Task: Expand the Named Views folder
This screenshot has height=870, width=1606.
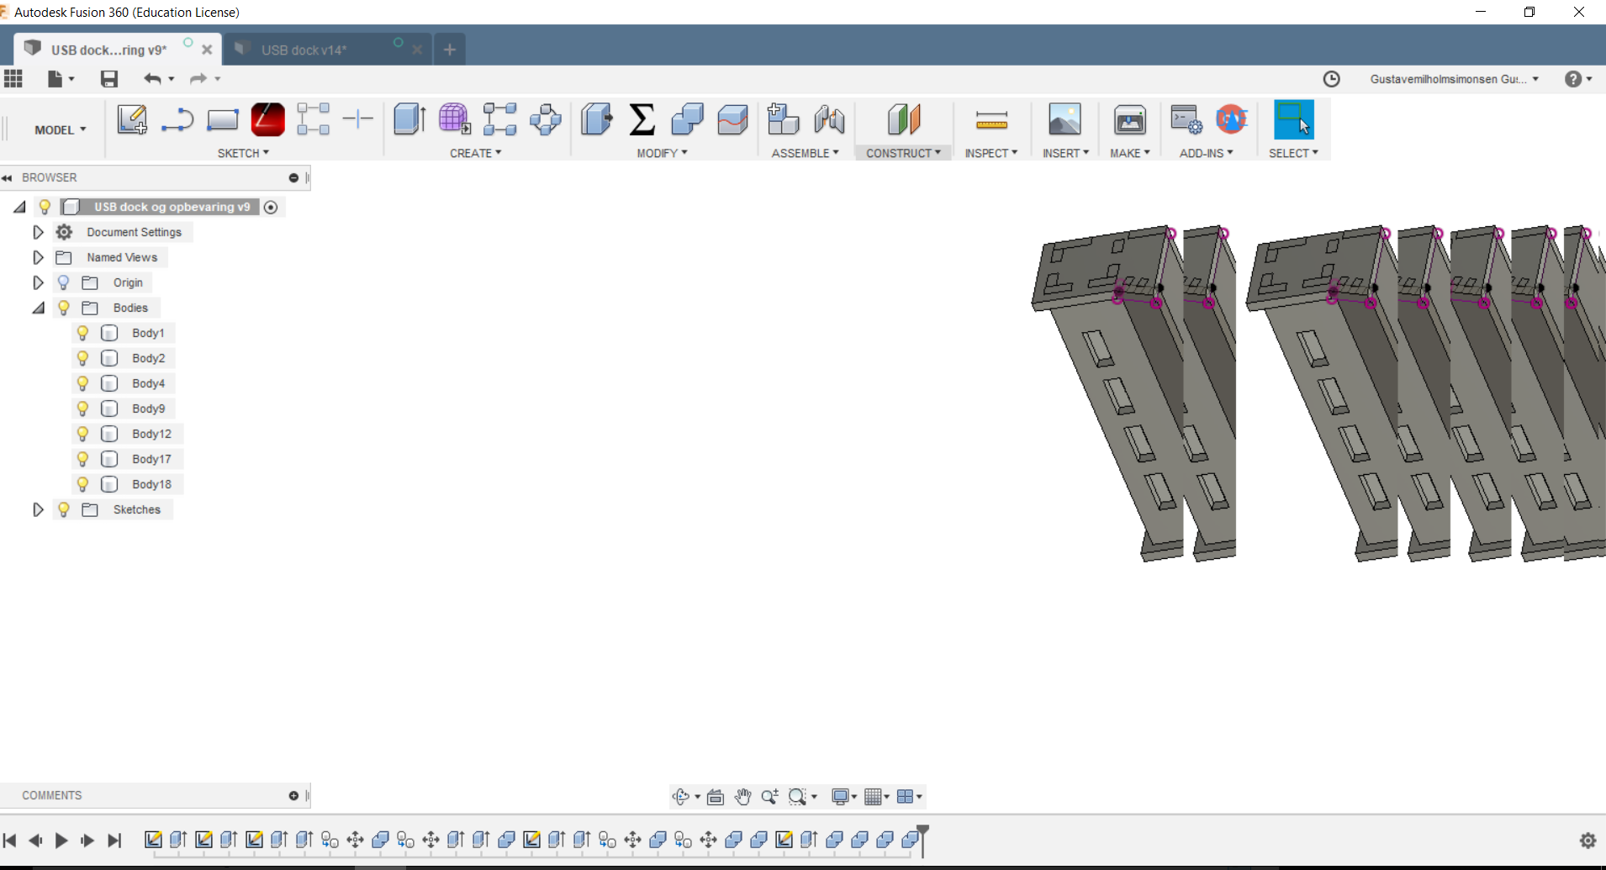Action: (37, 257)
